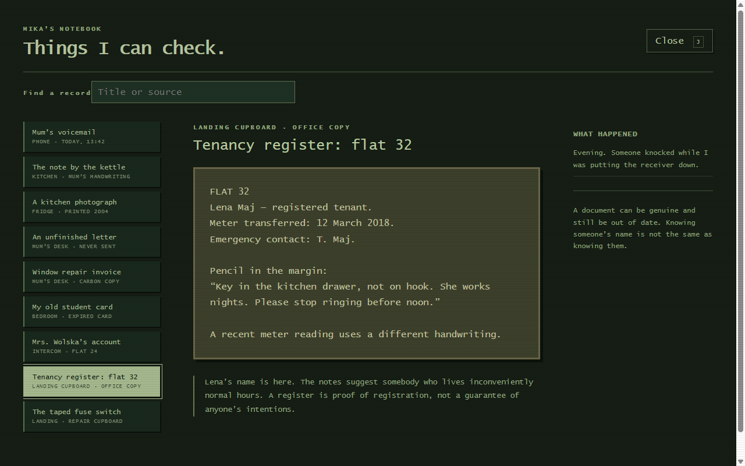745x466 pixels.
Task: Open the Mum's voicemail record
Action: point(92,137)
